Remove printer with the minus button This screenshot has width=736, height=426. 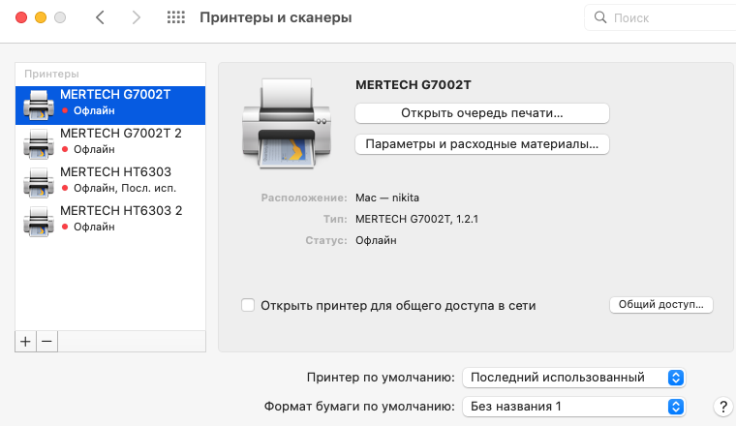click(x=46, y=341)
